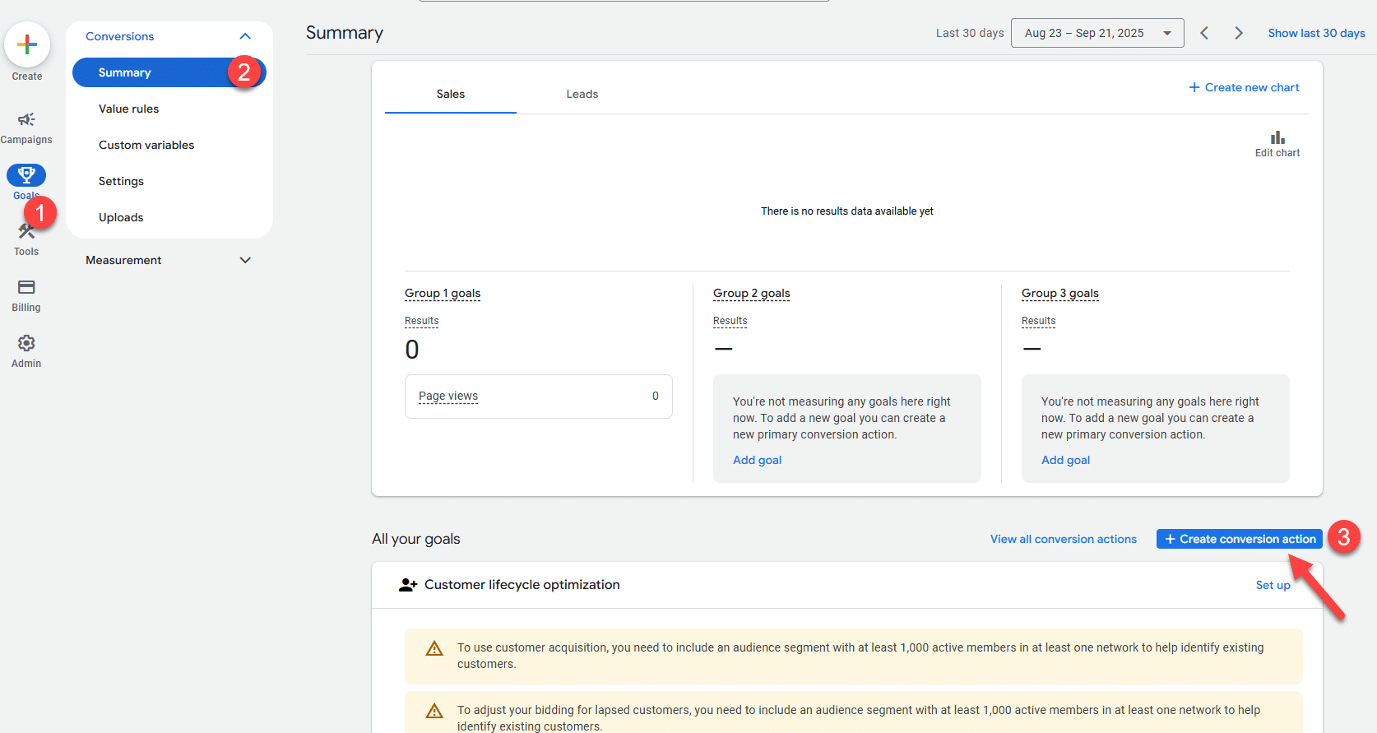Screen dimensions: 1377x733
Task: Click Add goal under Group 2 goals
Action: pyautogui.click(x=757, y=460)
